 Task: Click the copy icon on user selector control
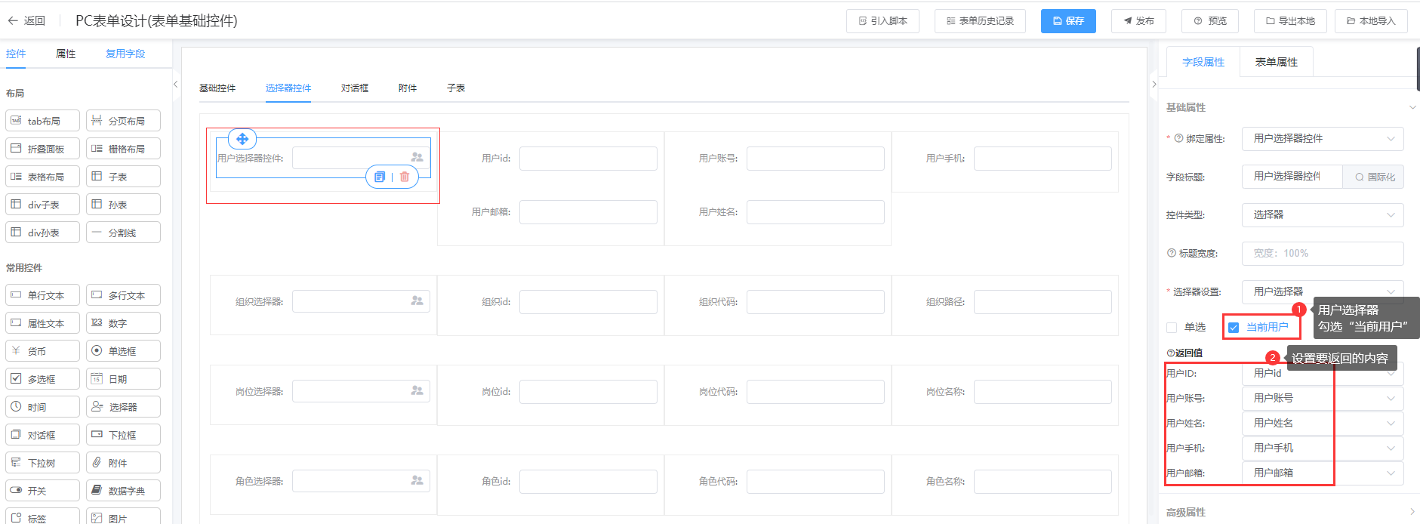click(x=380, y=177)
